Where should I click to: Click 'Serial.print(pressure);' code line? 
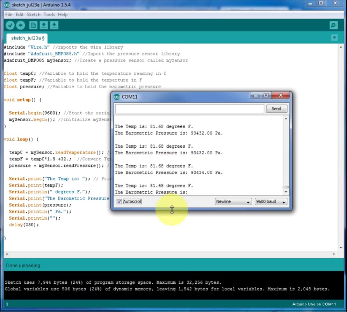40,205
